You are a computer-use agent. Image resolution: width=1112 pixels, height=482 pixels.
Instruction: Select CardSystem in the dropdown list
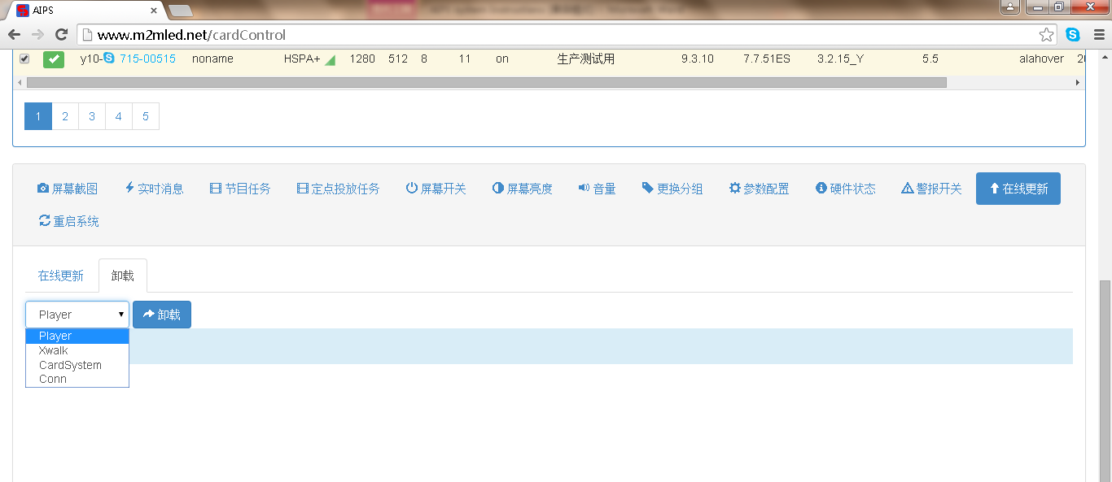point(77,365)
